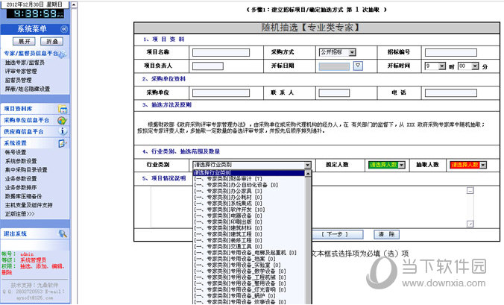The width and height of the screenshot is (504, 305).
Task: Open the 采购方式 dropdown showing 公开招标
Action: (338, 52)
